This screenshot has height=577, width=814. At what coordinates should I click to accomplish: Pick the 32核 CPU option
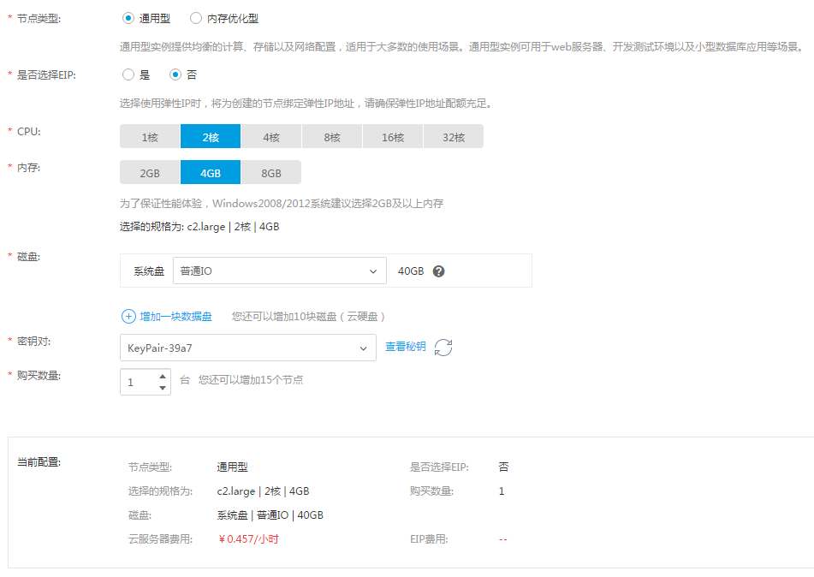pos(454,137)
